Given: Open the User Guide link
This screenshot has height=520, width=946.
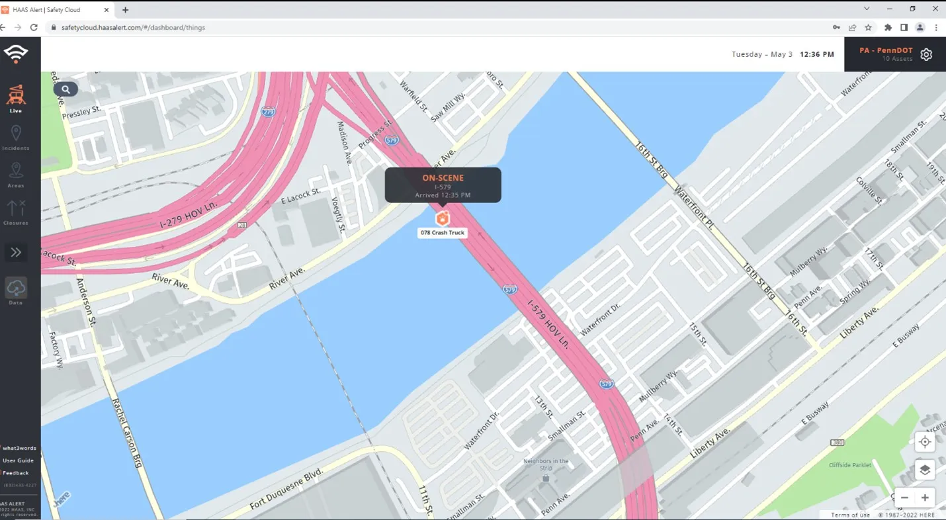Looking at the screenshot, I should pos(18,460).
